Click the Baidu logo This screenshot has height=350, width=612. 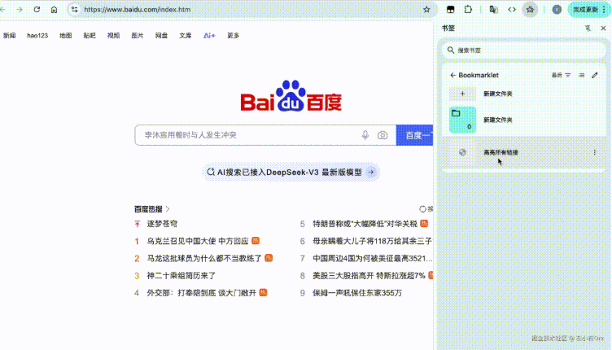click(291, 96)
